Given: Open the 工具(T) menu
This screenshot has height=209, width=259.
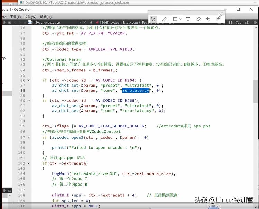Looking at the screenshot, I should [15, 17].
